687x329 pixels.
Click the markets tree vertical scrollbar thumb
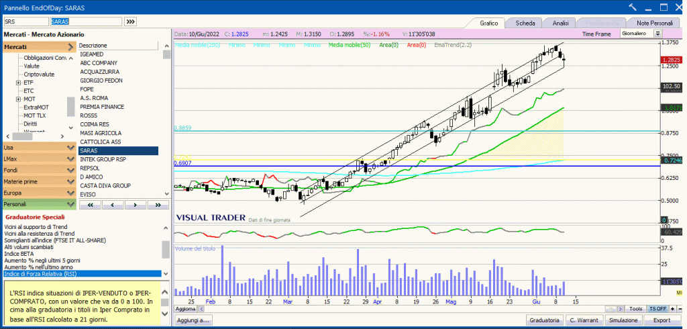pos(70,107)
